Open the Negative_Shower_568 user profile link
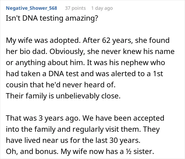 (x=31, y=8)
